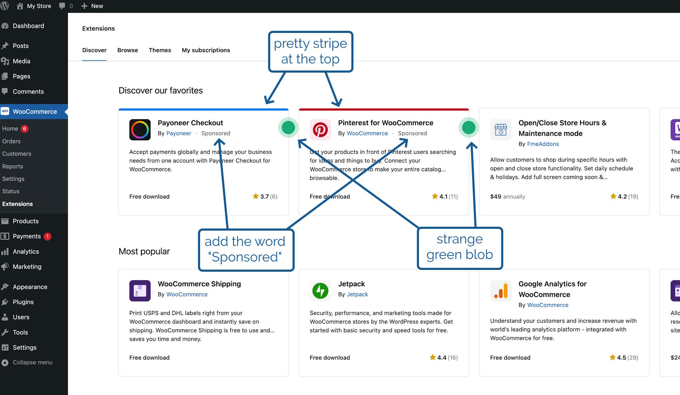Click the Jetpack author link

357,294
